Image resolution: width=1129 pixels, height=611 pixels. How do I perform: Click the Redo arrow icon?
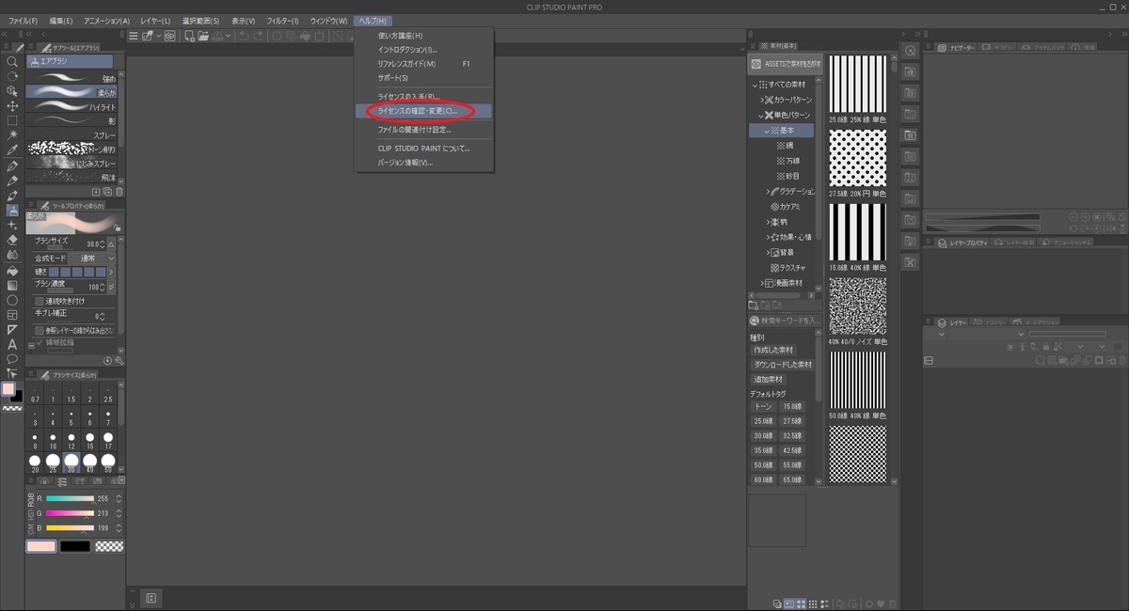click(x=259, y=36)
